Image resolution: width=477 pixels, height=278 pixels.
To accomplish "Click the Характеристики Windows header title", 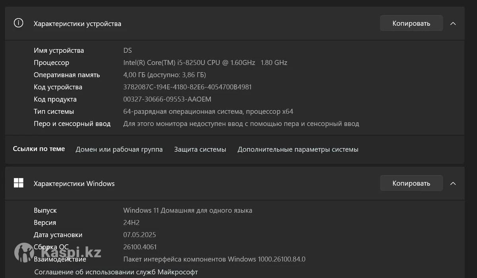I will 74,184.
